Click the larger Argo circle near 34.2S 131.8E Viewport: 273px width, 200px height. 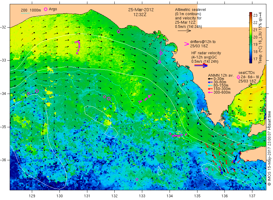pyautogui.click(x=109, y=98)
